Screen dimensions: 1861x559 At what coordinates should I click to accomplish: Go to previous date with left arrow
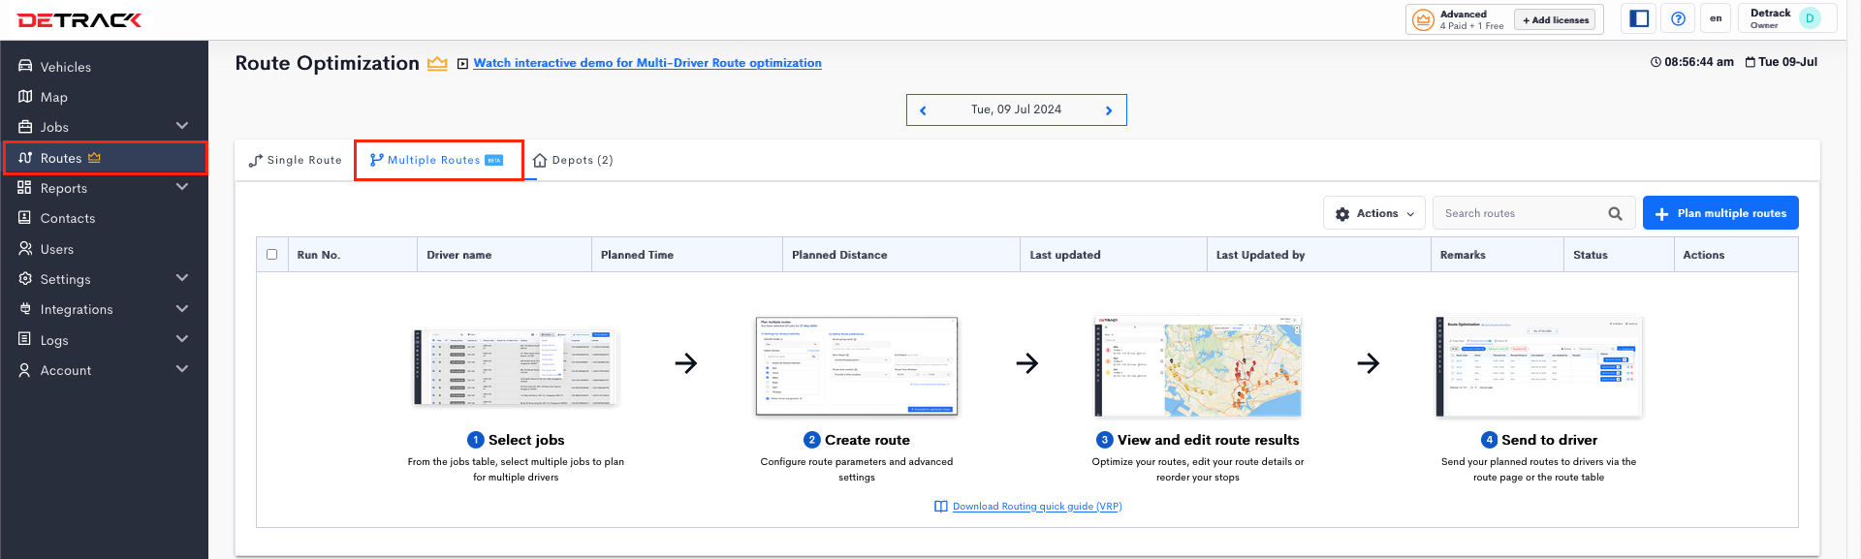click(x=923, y=110)
